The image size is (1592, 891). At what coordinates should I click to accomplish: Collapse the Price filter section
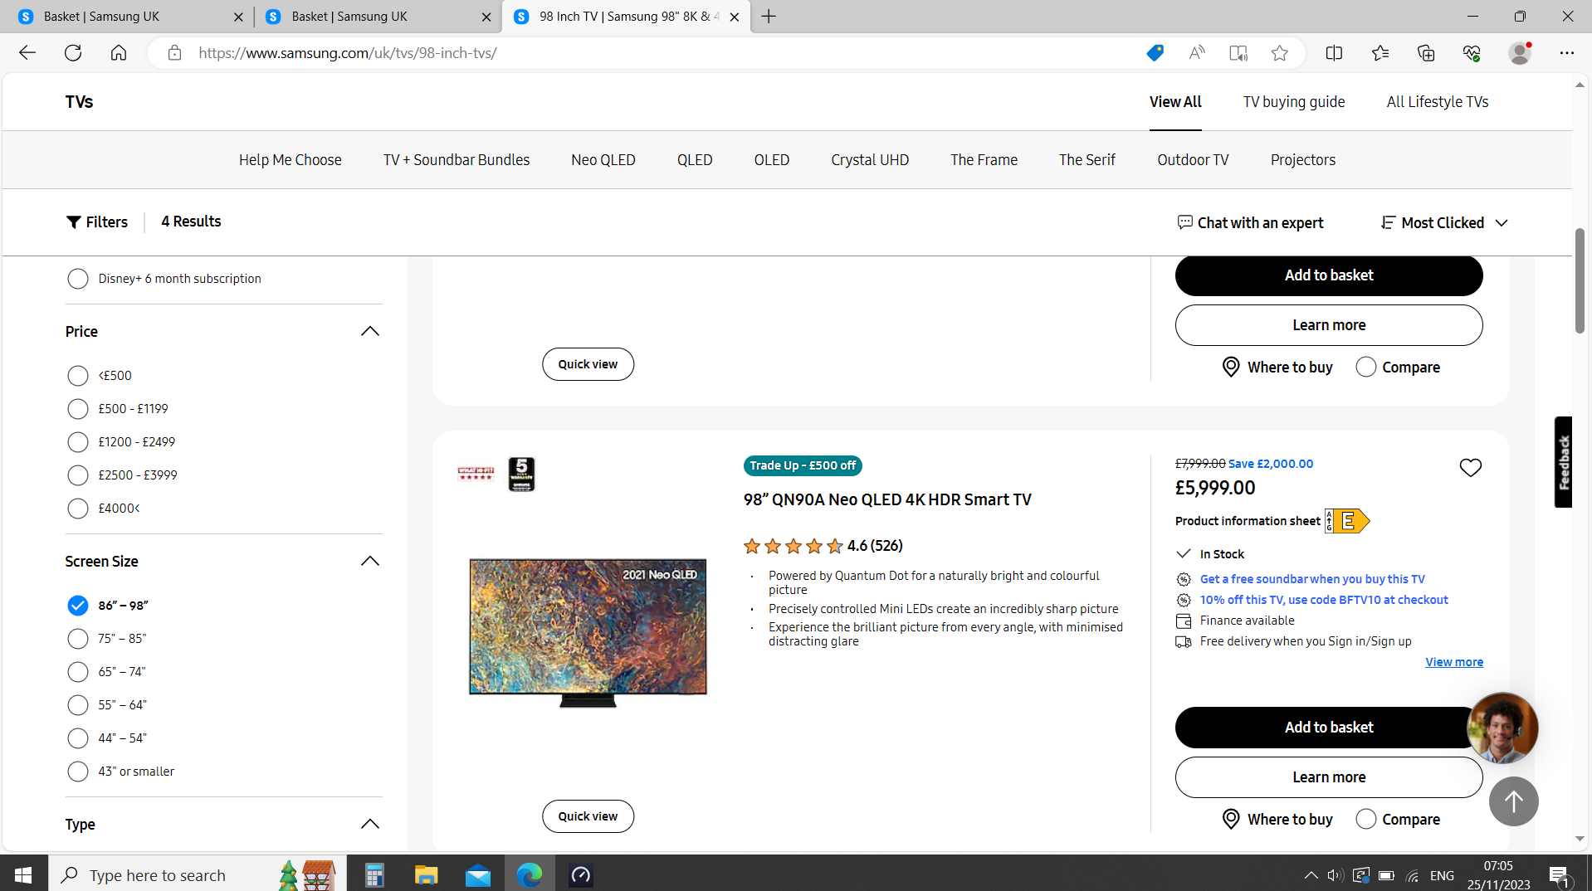tap(369, 331)
